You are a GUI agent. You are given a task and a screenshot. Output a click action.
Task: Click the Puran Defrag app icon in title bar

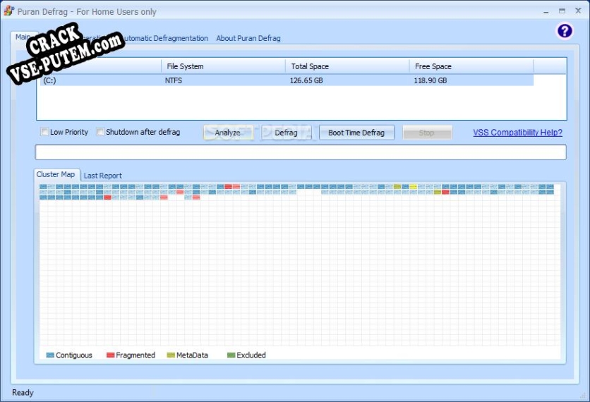[8, 11]
